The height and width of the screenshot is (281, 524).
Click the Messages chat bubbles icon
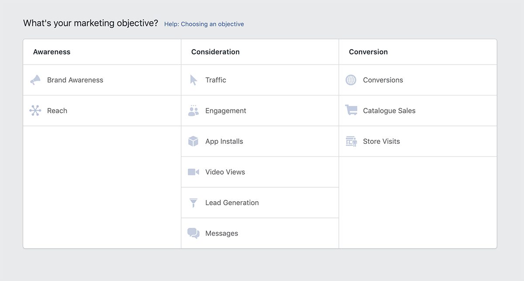pyautogui.click(x=193, y=233)
